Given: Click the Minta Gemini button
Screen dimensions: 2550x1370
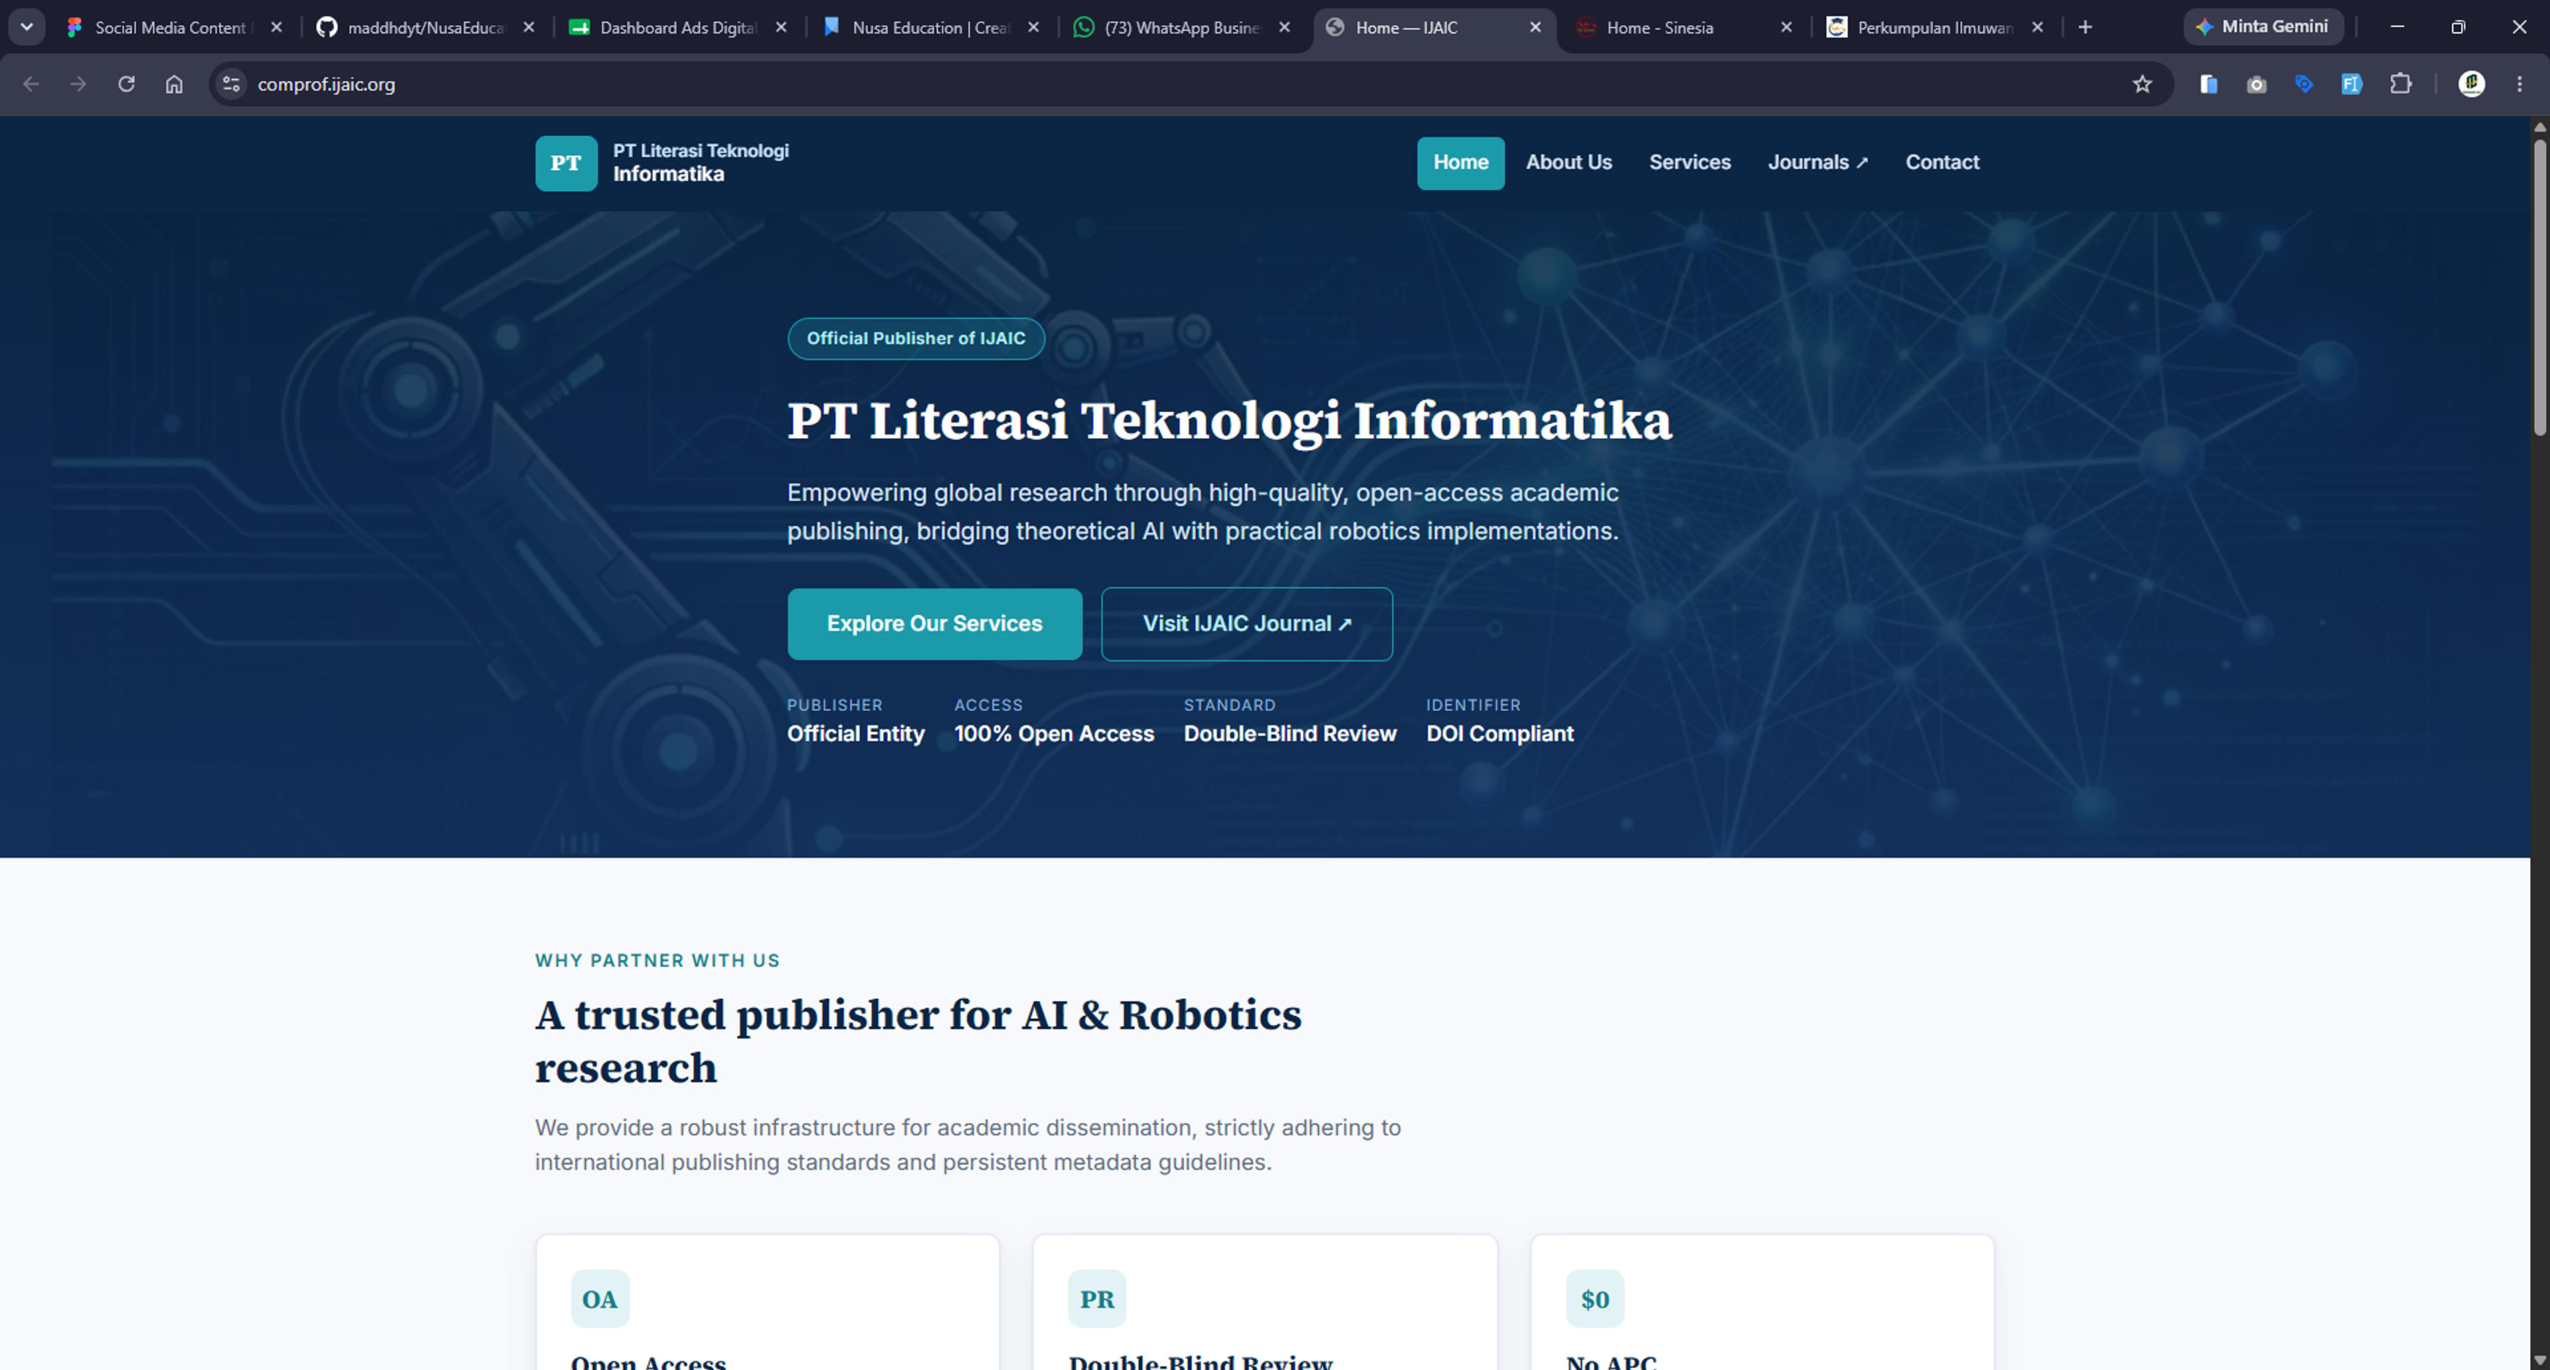Looking at the screenshot, I should (x=2263, y=27).
